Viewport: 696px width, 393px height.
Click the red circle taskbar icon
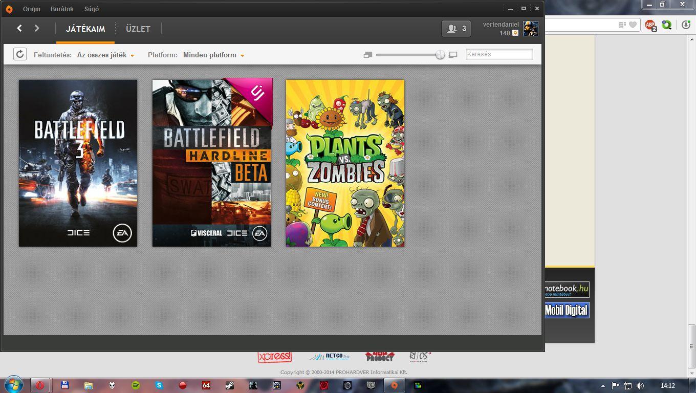click(183, 385)
